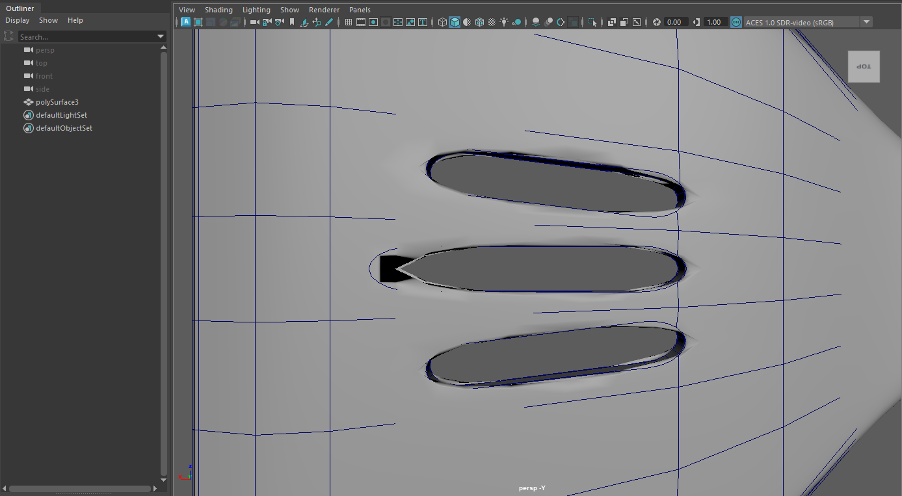The height and width of the screenshot is (496, 902).
Task: Open the Shading menu
Action: pyautogui.click(x=219, y=10)
